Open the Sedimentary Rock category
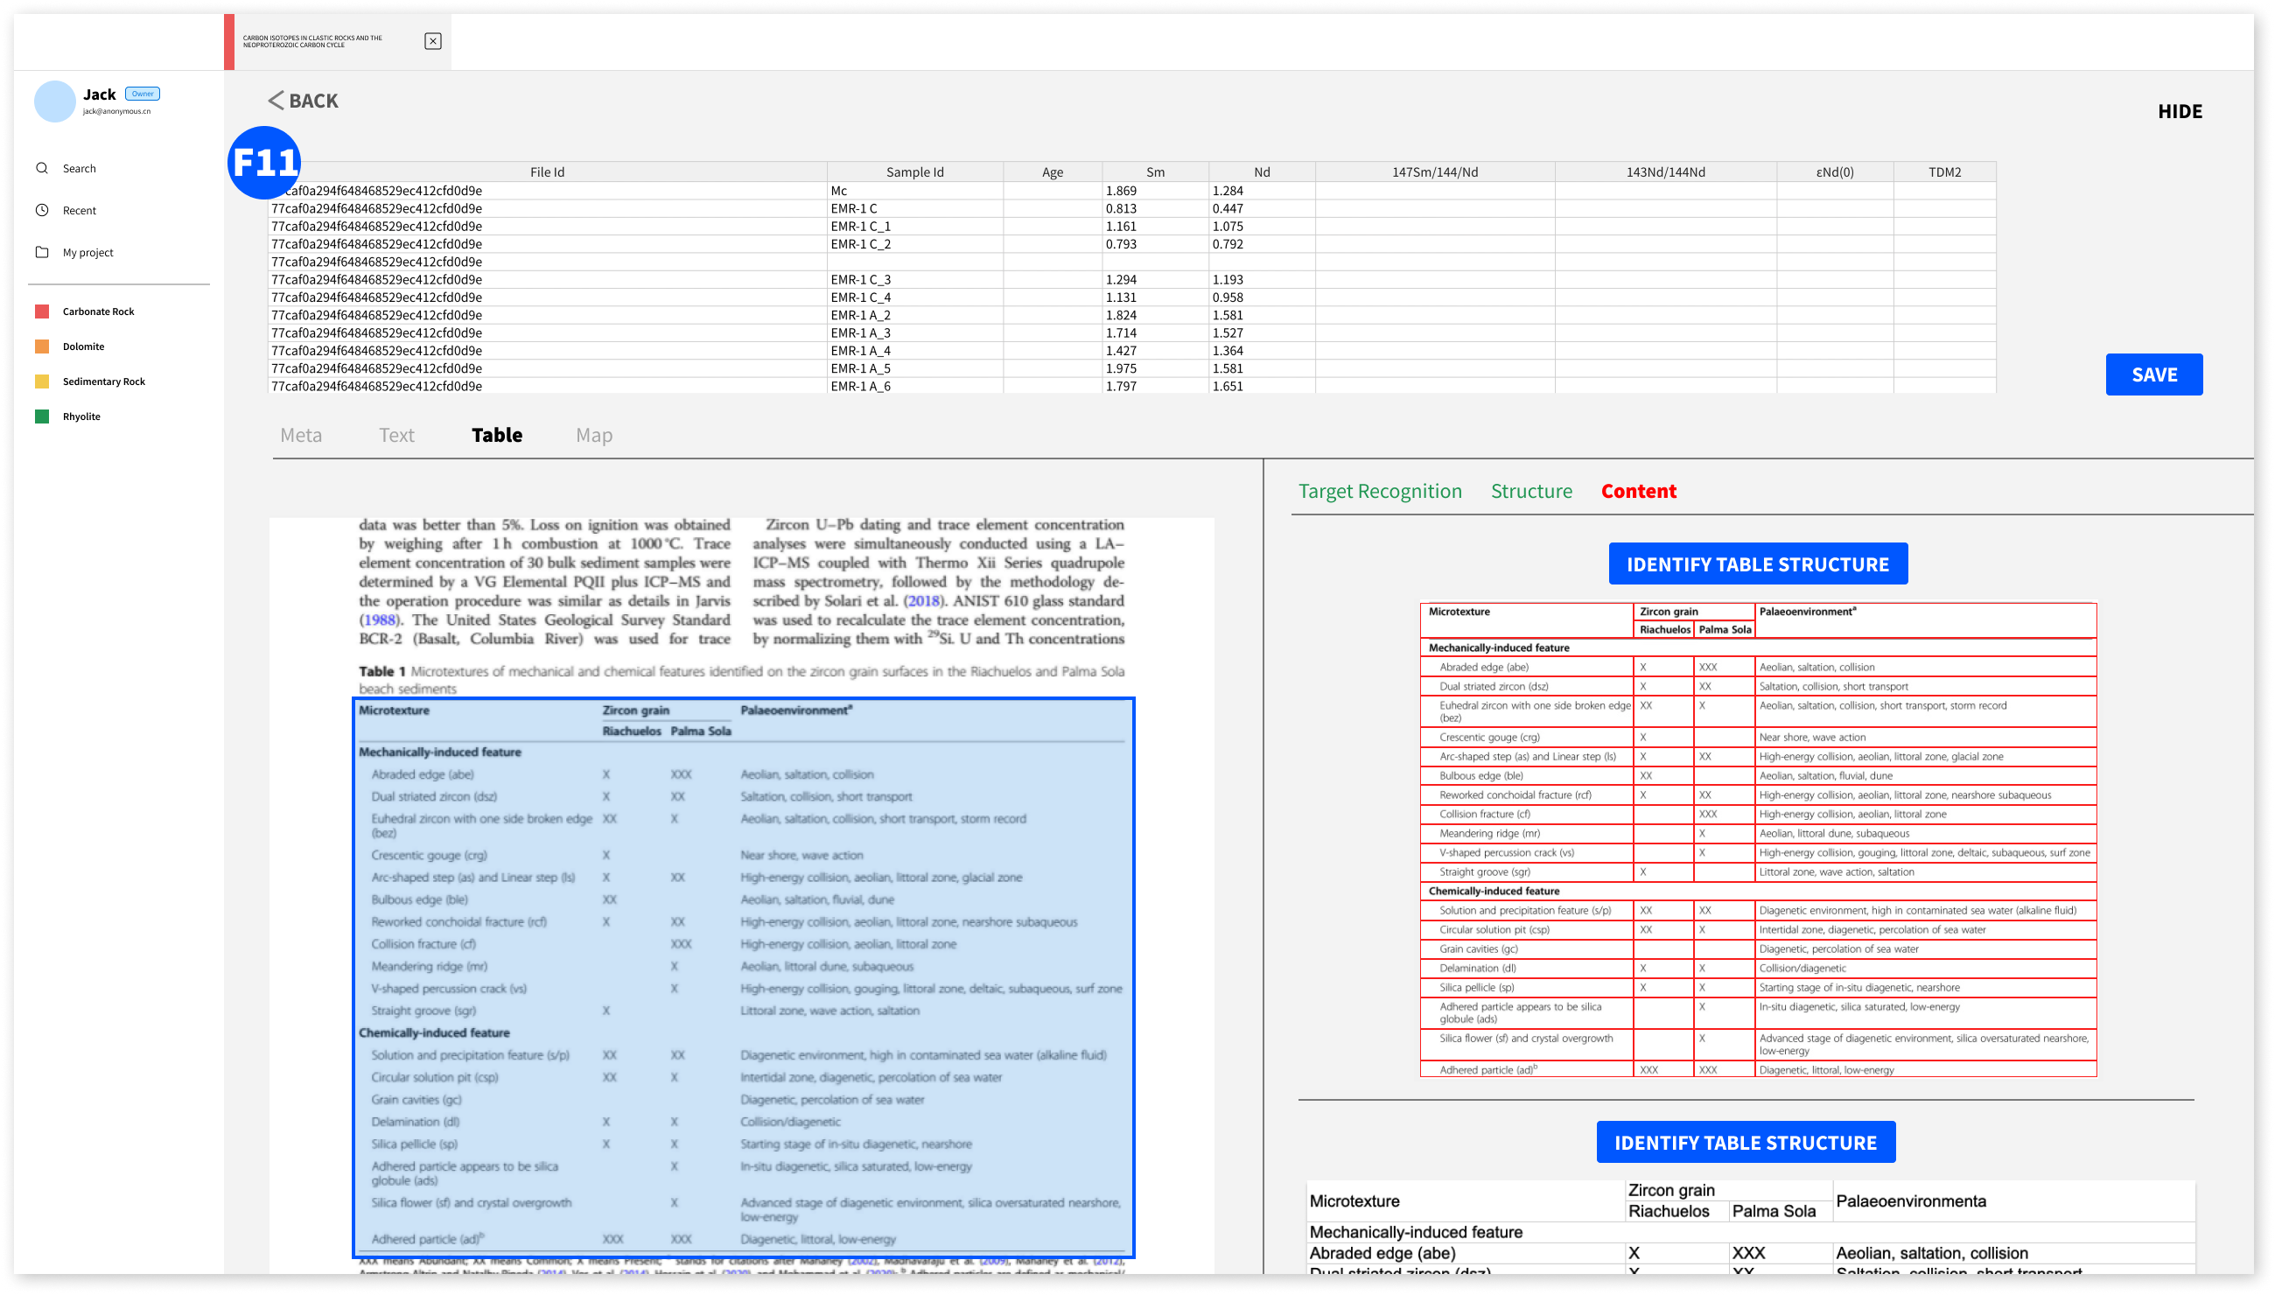The width and height of the screenshot is (2275, 1295). pos(103,381)
